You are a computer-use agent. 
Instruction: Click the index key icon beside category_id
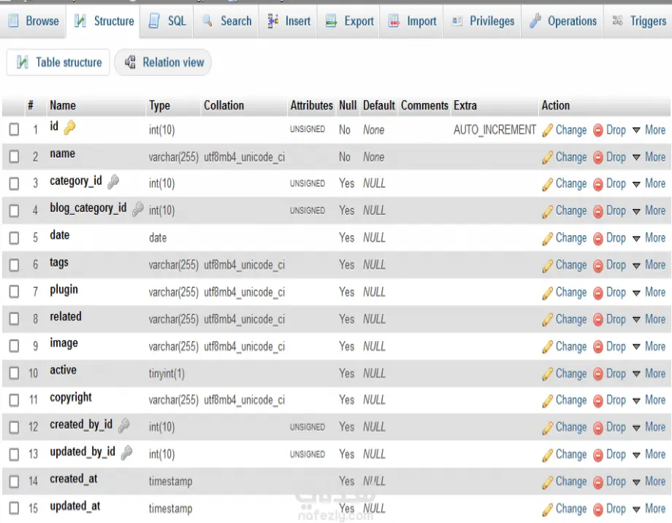tap(113, 182)
